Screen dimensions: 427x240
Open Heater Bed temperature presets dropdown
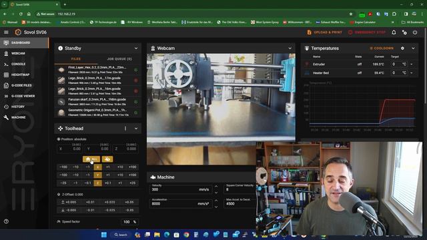(x=412, y=73)
